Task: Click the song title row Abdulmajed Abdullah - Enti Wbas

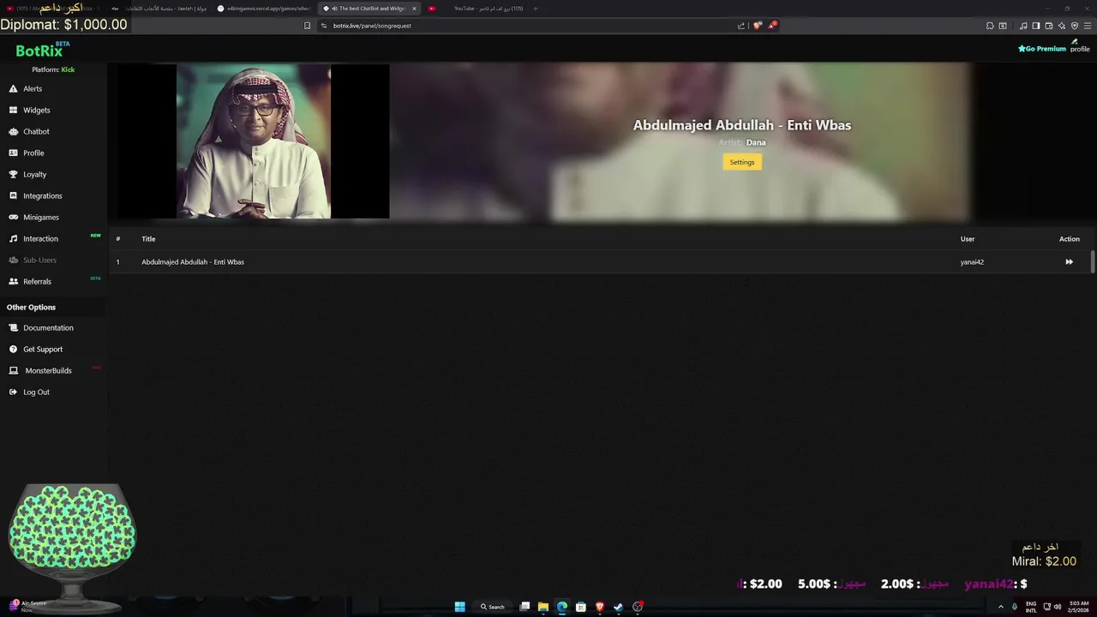Action: 193,262
